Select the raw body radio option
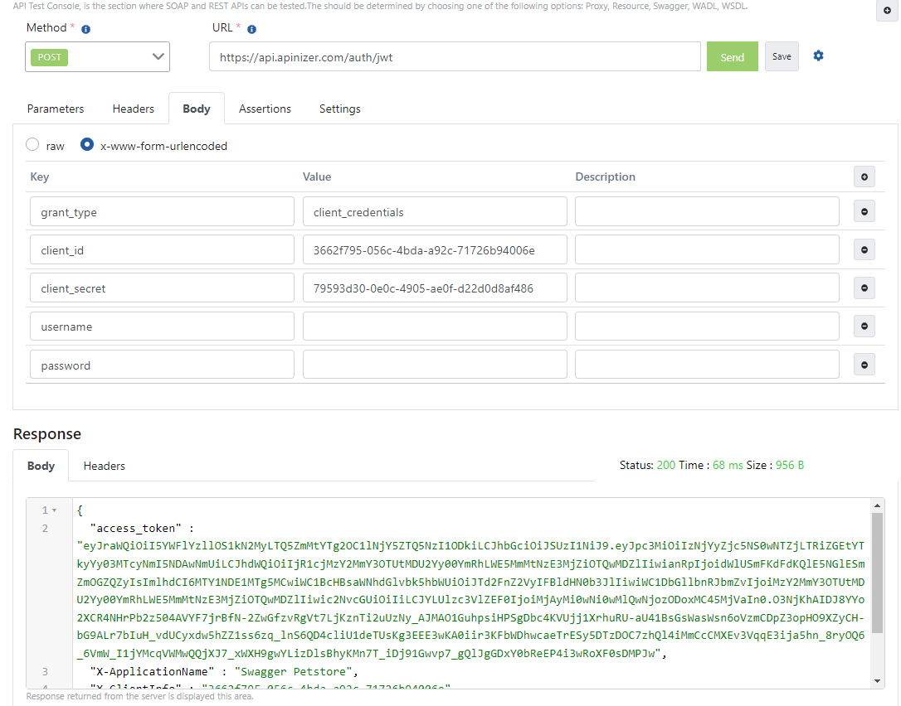This screenshot has width=901, height=706. click(x=33, y=145)
